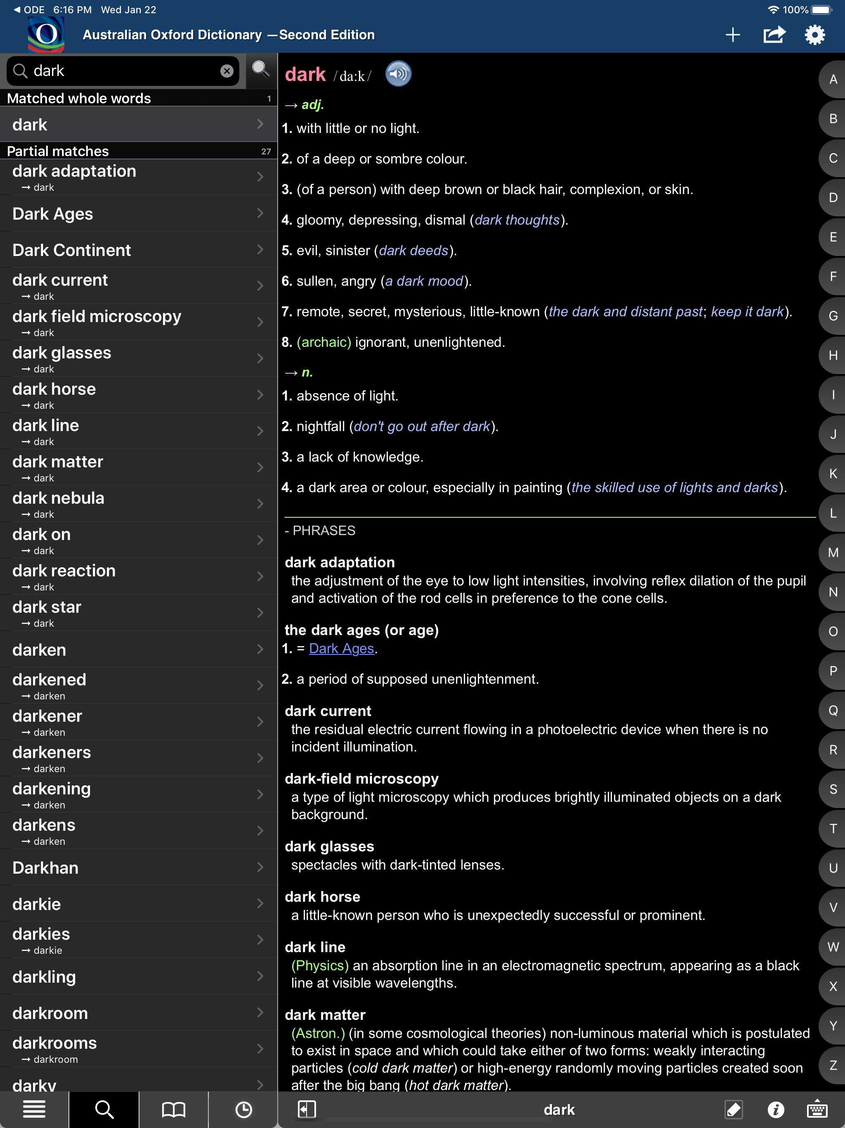Expand the dark horse row chevron
This screenshot has width=845, height=1128.
[260, 395]
